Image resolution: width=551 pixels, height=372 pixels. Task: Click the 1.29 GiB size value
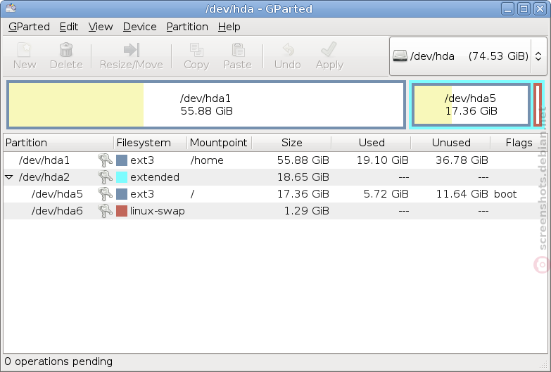click(x=306, y=211)
